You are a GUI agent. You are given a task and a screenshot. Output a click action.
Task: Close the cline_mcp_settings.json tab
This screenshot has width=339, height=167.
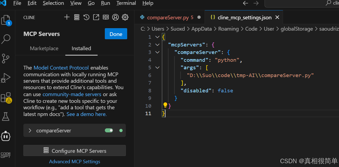point(277,17)
